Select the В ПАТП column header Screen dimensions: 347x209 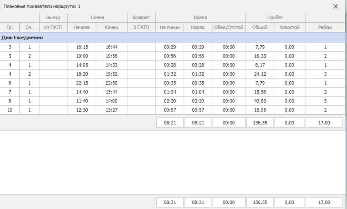[141, 27]
